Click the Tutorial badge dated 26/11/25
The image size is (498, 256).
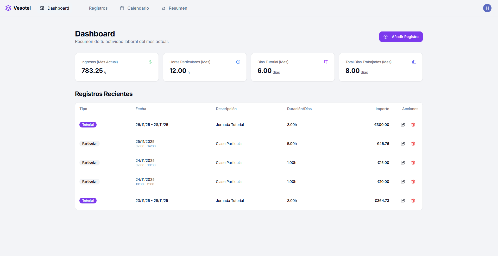[88, 125]
